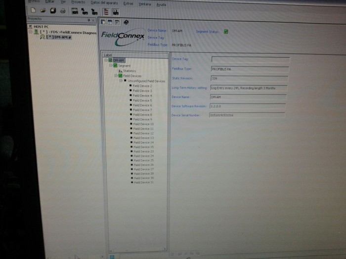Select Field Device 15
This screenshot has width=346, height=259.
tap(144, 147)
